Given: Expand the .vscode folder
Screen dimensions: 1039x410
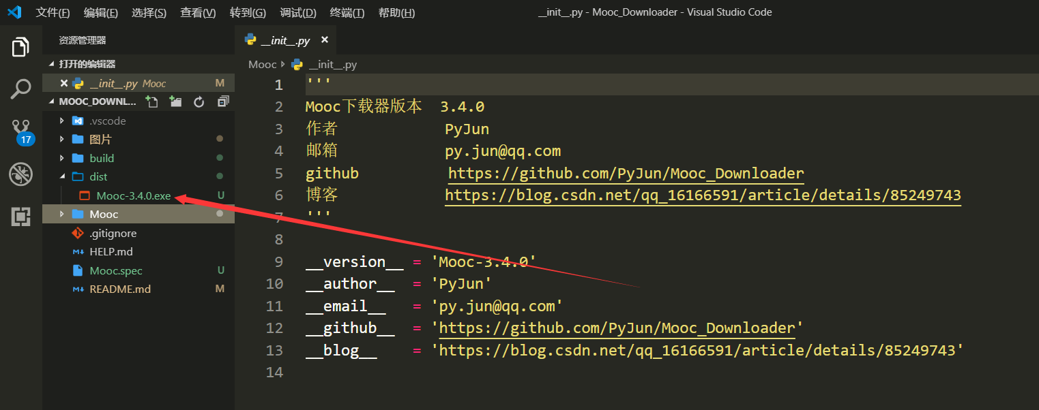Looking at the screenshot, I should pos(107,121).
